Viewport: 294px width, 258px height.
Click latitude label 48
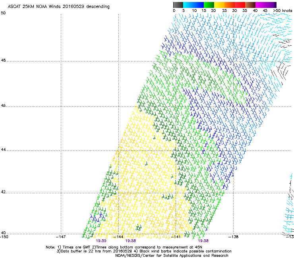(3, 60)
